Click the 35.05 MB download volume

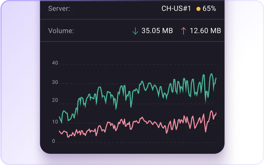point(157,31)
